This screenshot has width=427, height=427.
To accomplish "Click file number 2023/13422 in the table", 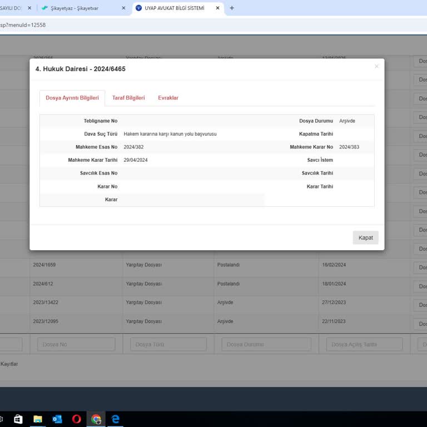I will 46,302.
